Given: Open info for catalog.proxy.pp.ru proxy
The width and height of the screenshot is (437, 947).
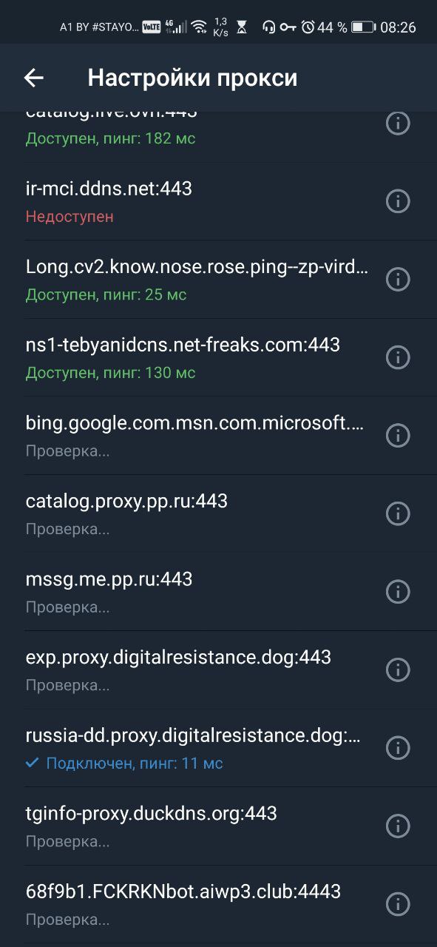Looking at the screenshot, I should [398, 513].
